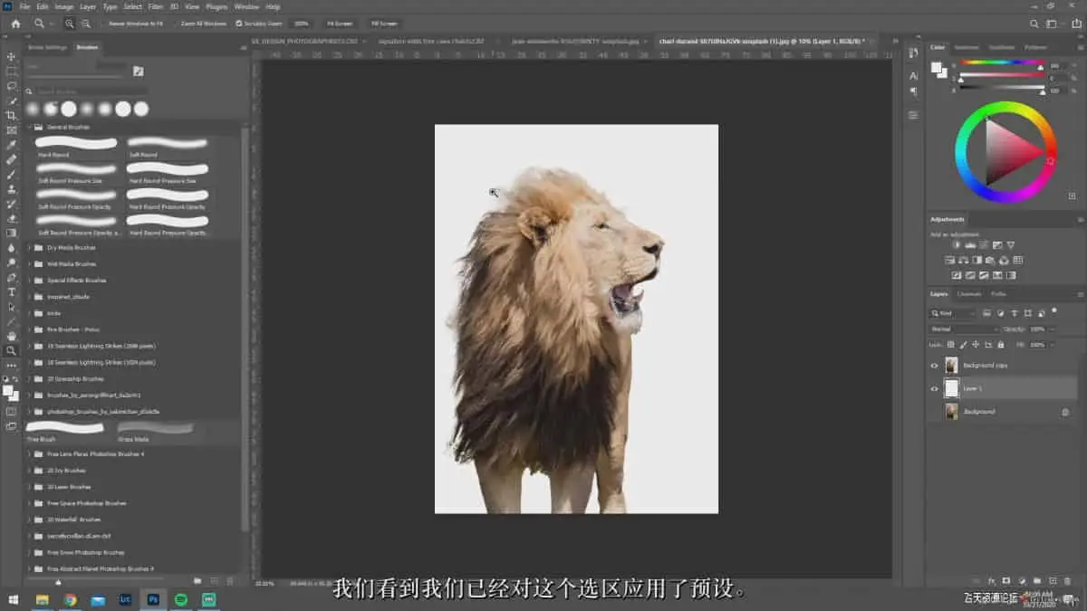This screenshot has height=611, width=1087.
Task: Select the Brush tool in toolbar
Action: click(12, 174)
